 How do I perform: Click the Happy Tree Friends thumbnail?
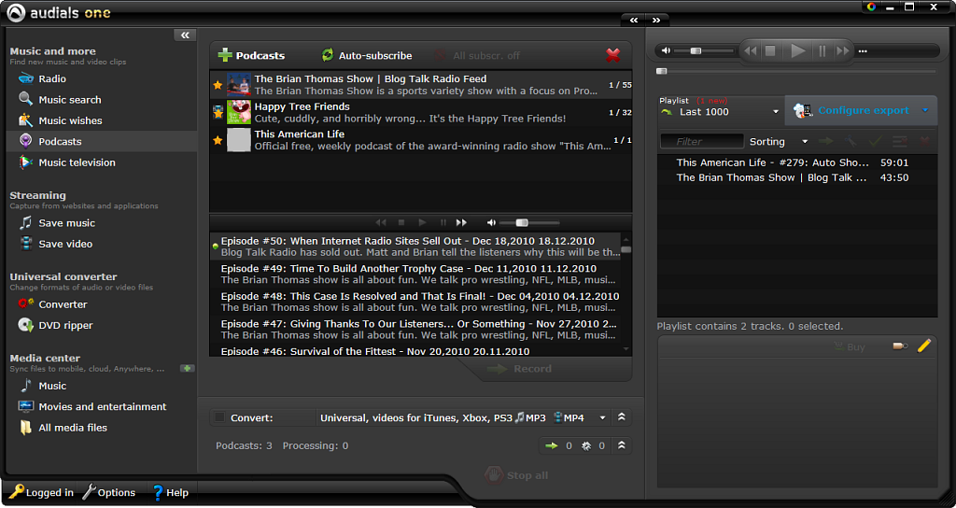tap(239, 112)
